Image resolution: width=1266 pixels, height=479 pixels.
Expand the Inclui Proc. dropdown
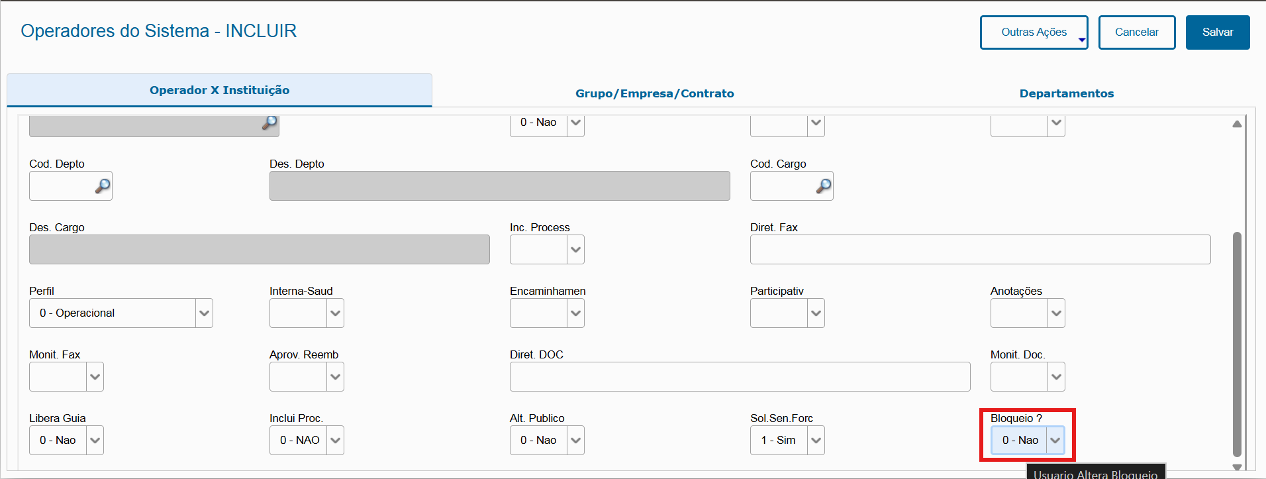point(335,441)
